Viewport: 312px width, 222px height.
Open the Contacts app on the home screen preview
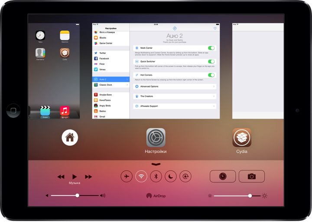coord(40,53)
